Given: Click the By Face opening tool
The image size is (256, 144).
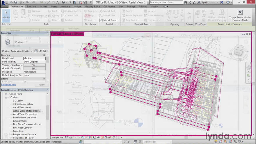Looking at the screenshot, I should (x=169, y=15).
